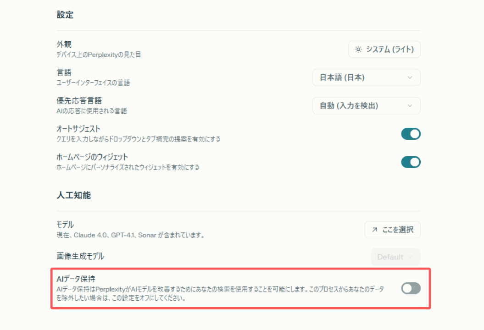
Task: Click the description about パーソナライズされたウィジェット
Action: point(128,167)
